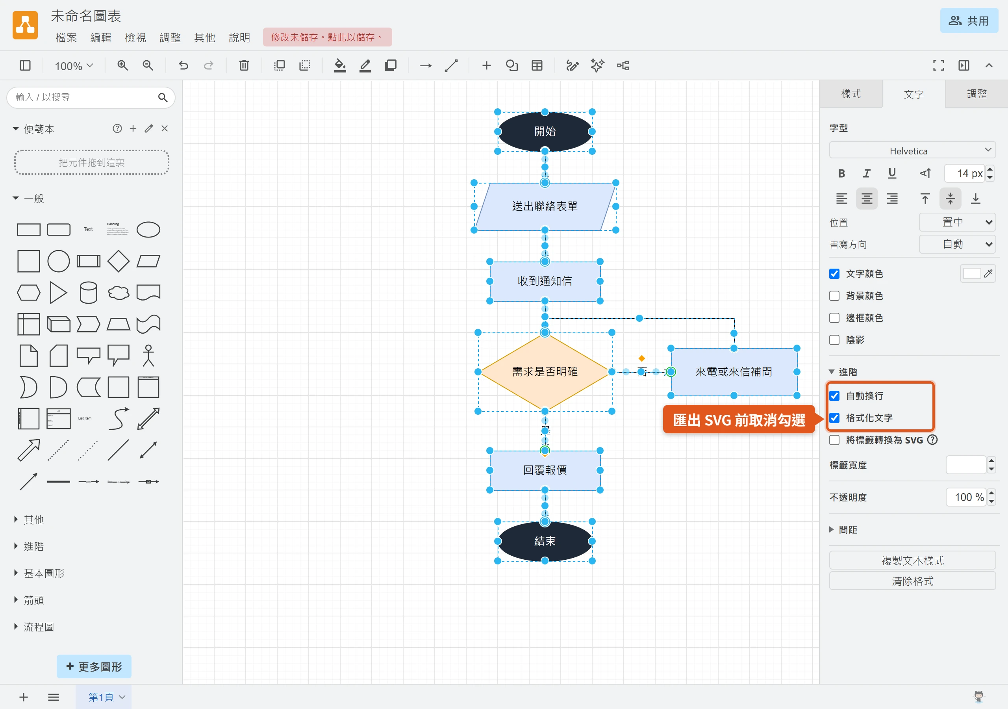
Task: Uncheck the 格式化文字 checkbox
Action: point(834,418)
